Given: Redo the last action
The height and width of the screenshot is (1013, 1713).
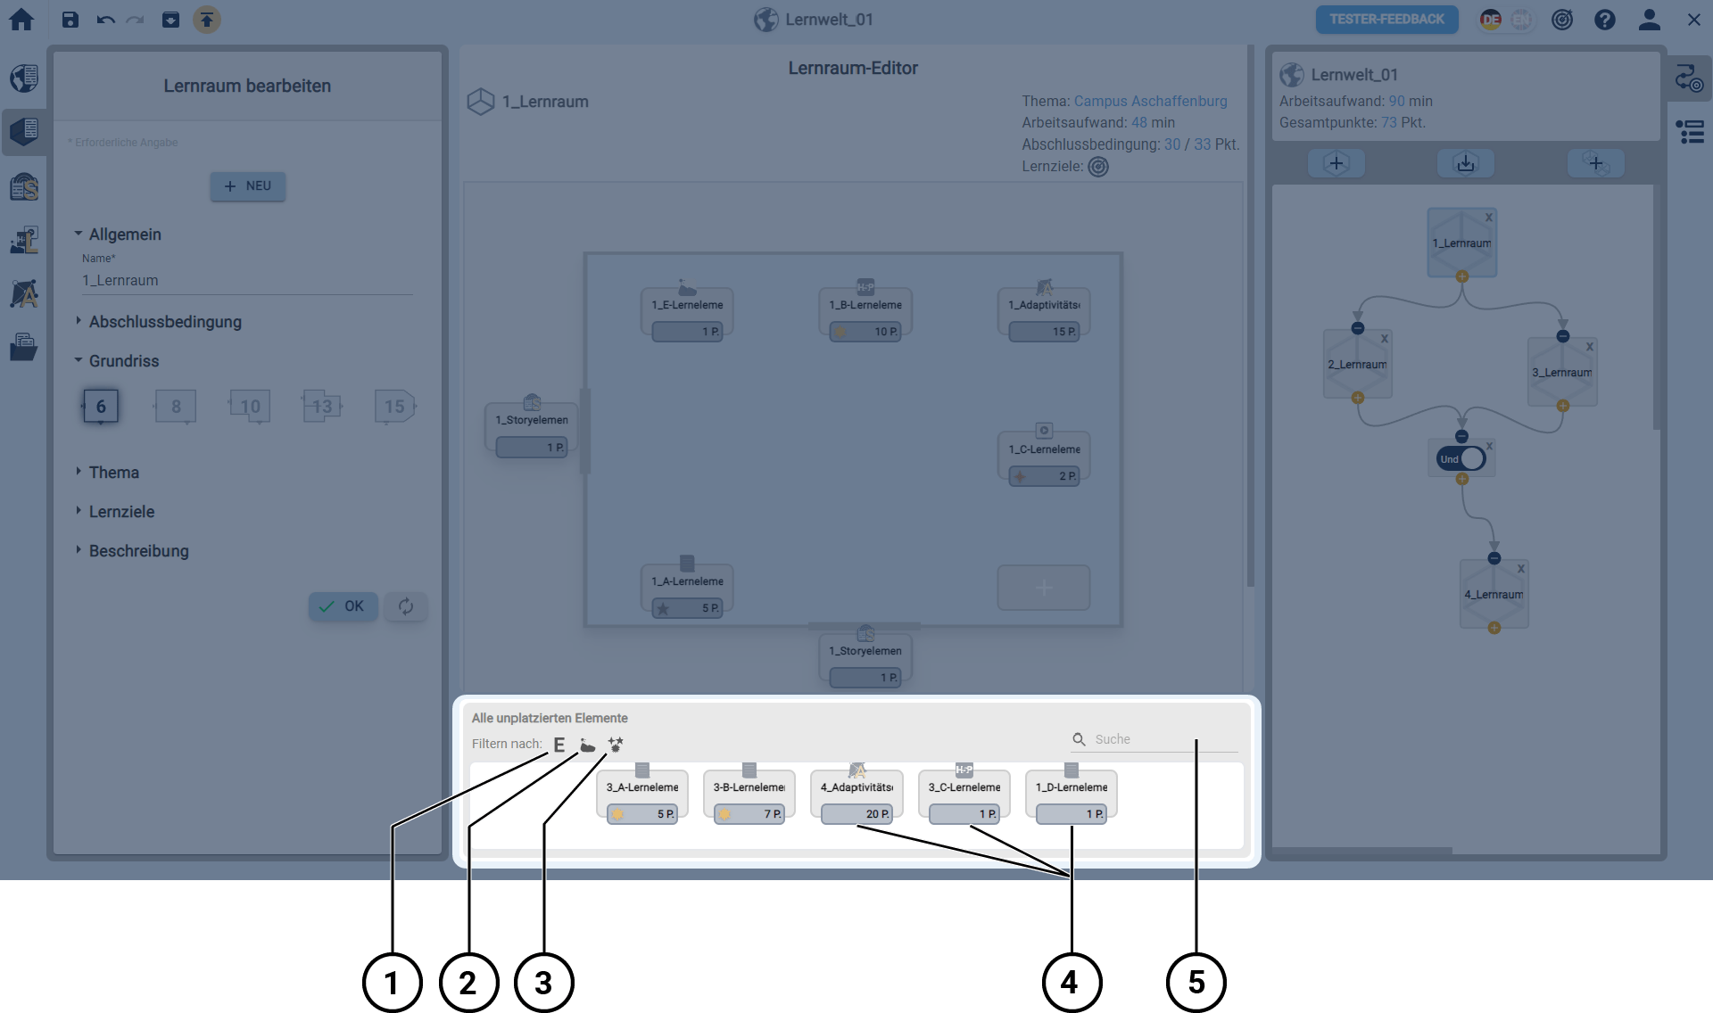Looking at the screenshot, I should 136,19.
